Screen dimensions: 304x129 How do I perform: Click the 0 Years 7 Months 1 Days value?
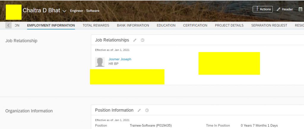pyautogui.click(x=259, y=125)
